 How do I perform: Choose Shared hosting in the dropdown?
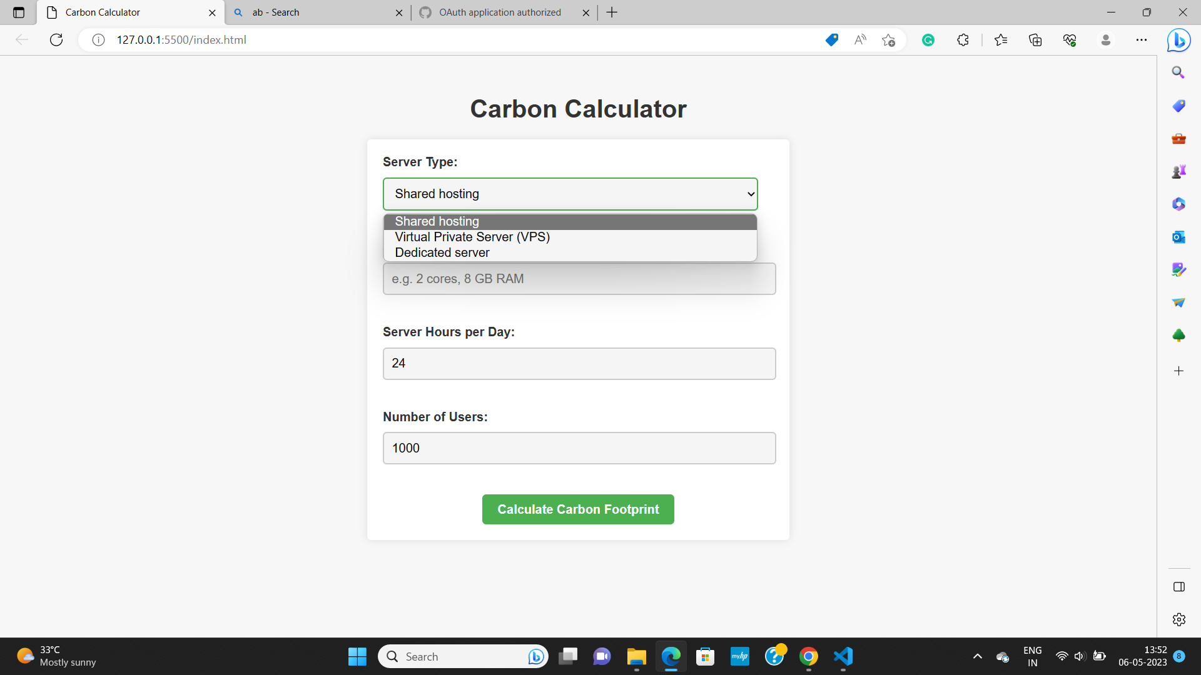pyautogui.click(x=437, y=221)
